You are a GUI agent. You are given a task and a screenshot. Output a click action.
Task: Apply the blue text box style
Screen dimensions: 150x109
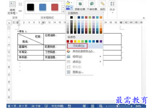43,7
